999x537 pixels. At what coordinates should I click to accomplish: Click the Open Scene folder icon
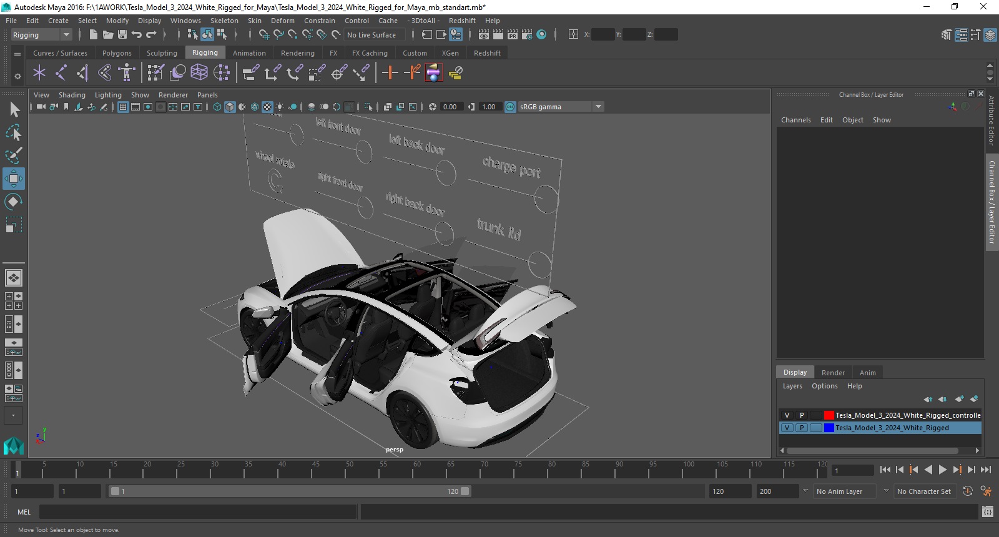[108, 35]
